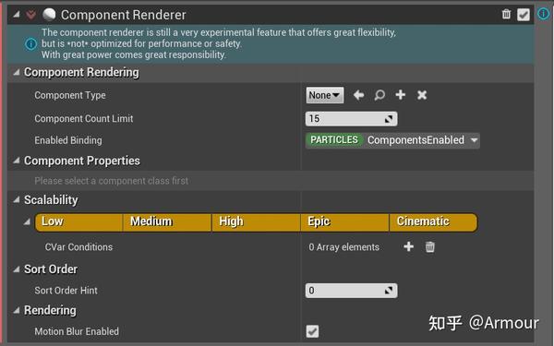Create new Component Type with plus icon
The height and width of the screenshot is (346, 554).
pos(401,95)
